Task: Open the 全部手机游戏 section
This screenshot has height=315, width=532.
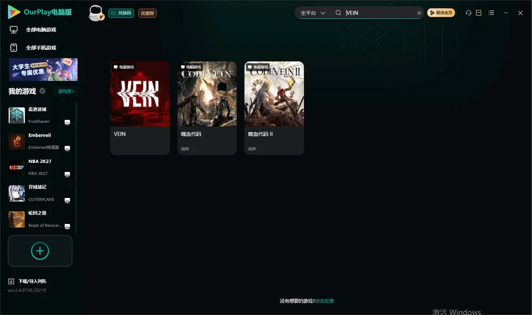Action: [x=33, y=48]
